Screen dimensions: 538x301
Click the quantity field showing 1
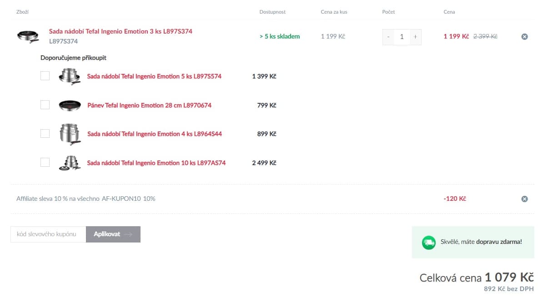[402, 37]
